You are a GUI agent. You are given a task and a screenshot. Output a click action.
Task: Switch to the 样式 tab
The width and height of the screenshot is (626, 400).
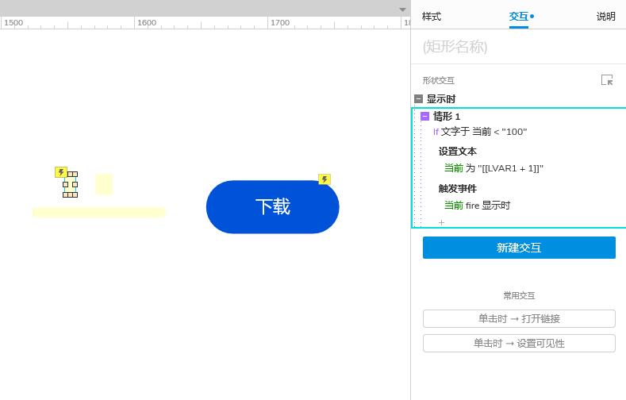431,17
